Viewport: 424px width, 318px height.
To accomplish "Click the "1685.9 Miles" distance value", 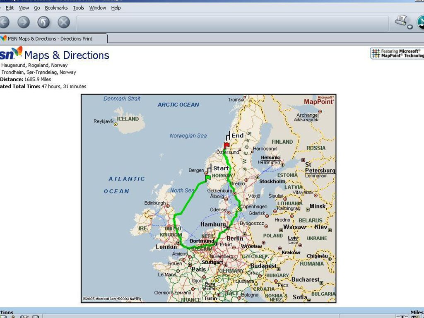I will [38, 79].
